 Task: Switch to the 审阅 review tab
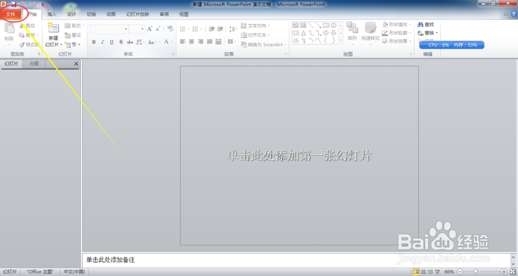tap(164, 14)
